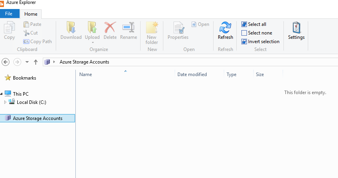This screenshot has width=338, height=178.
Task: Click the Bookmarks star item
Action: click(x=20, y=78)
